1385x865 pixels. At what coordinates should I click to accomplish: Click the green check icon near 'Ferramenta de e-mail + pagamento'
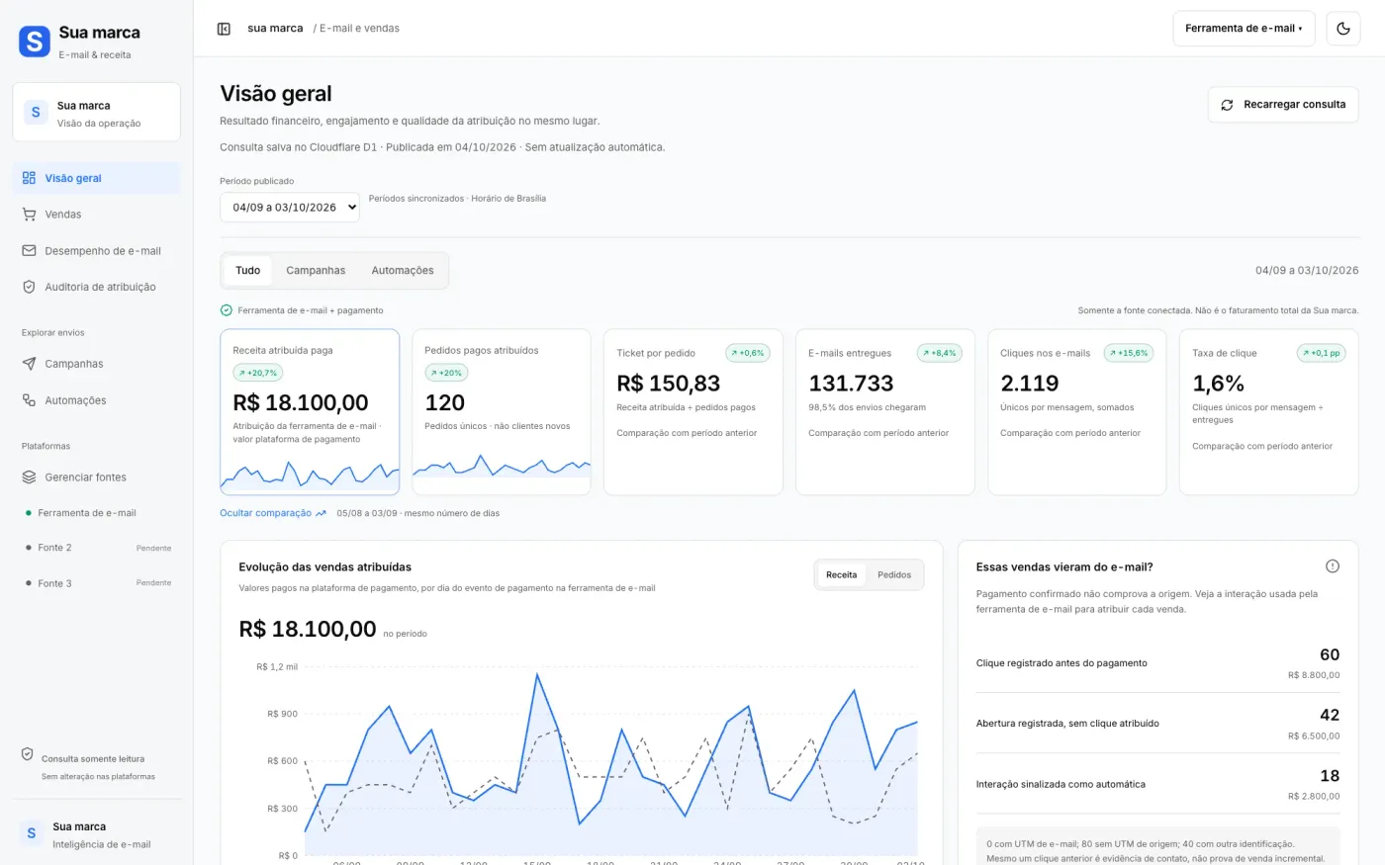pos(227,310)
